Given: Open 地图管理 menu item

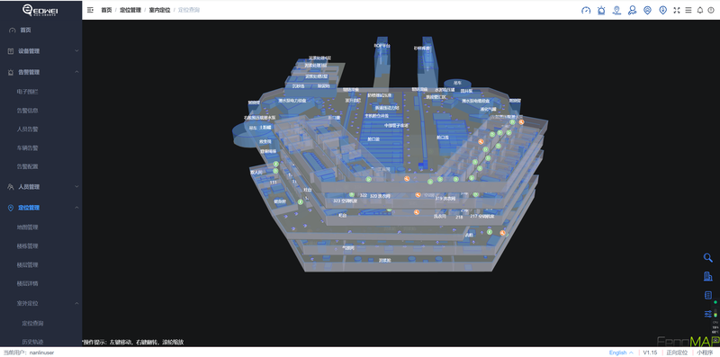Looking at the screenshot, I should point(28,228).
